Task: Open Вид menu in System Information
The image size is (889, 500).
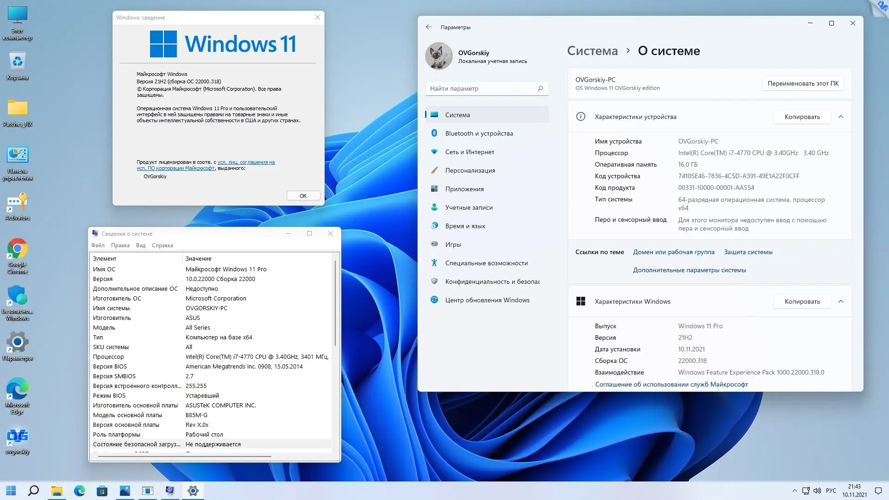Action: [x=141, y=245]
